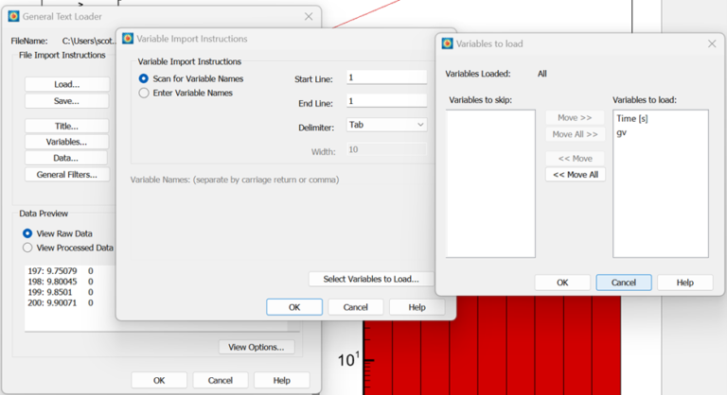The width and height of the screenshot is (727, 395).
Task: Click the '<< Move All' button
Action: 575,175
